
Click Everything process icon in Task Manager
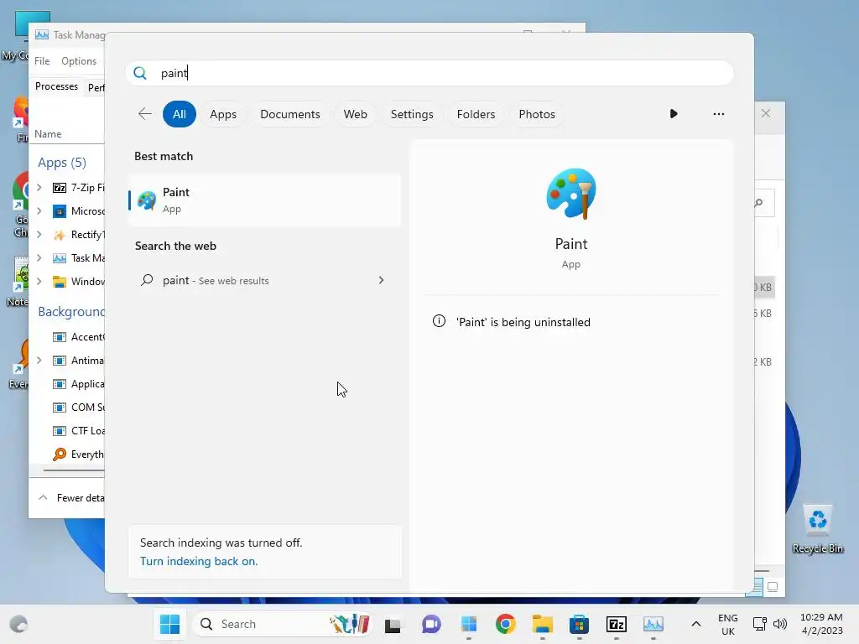coord(60,454)
